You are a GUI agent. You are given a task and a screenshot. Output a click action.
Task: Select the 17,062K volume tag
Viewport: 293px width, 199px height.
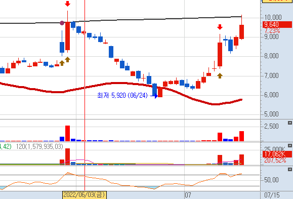click(x=277, y=154)
